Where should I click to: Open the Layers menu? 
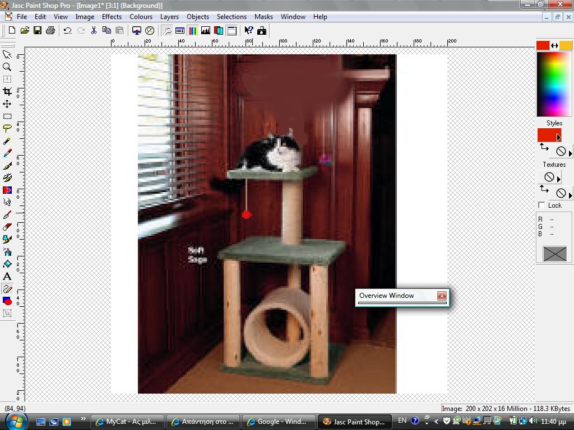coord(169,17)
